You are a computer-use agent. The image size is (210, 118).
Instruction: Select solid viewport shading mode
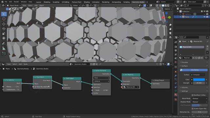[x=163, y=6]
